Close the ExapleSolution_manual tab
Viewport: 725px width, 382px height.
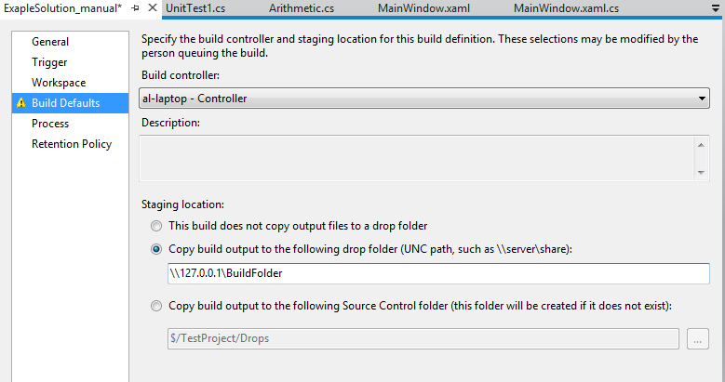[x=152, y=8]
